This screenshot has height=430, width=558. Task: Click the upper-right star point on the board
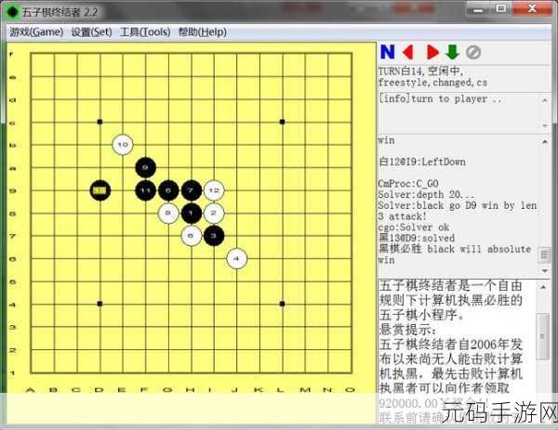click(x=282, y=122)
